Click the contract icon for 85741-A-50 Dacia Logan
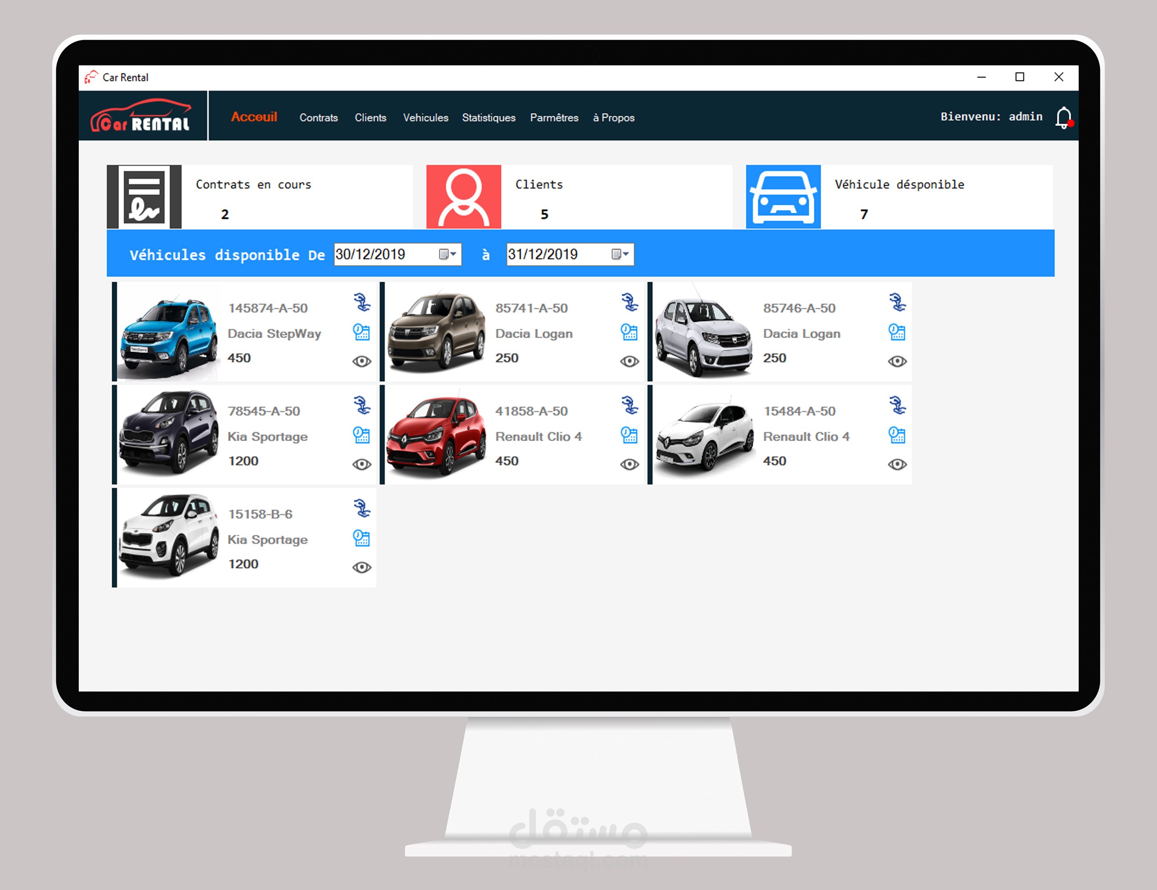 pyautogui.click(x=629, y=303)
